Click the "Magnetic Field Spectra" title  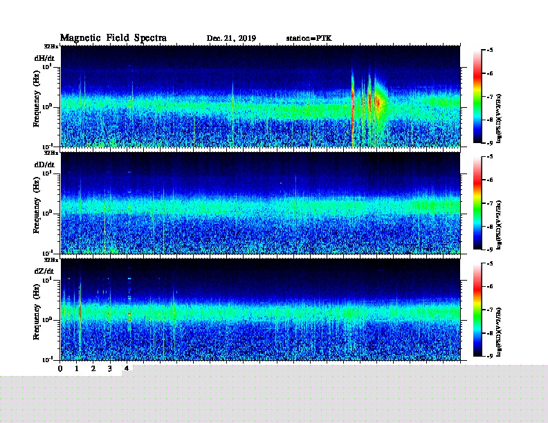pos(113,38)
